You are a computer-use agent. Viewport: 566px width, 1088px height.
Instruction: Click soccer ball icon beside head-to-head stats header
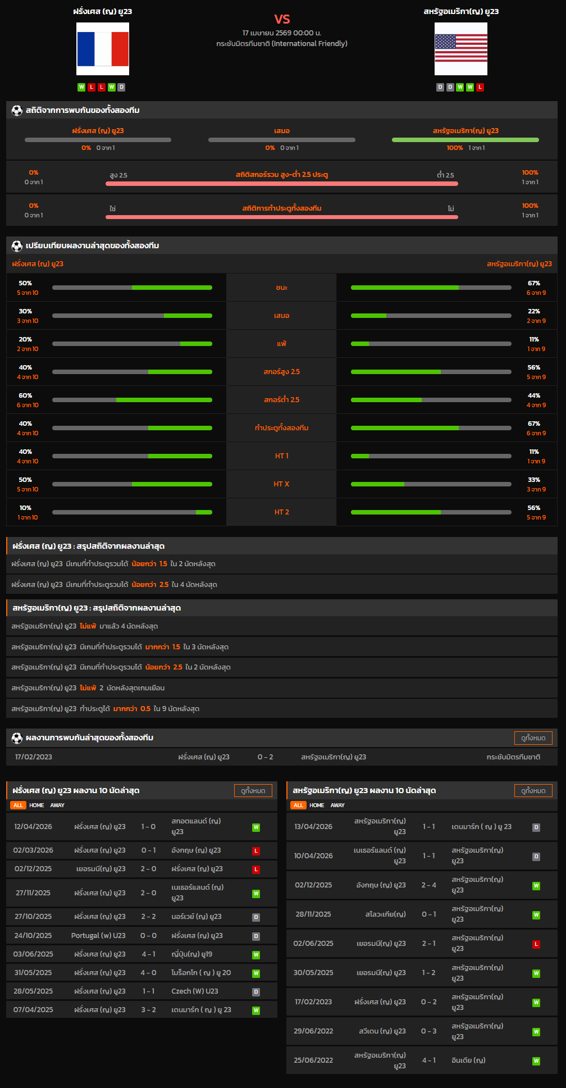(x=17, y=111)
